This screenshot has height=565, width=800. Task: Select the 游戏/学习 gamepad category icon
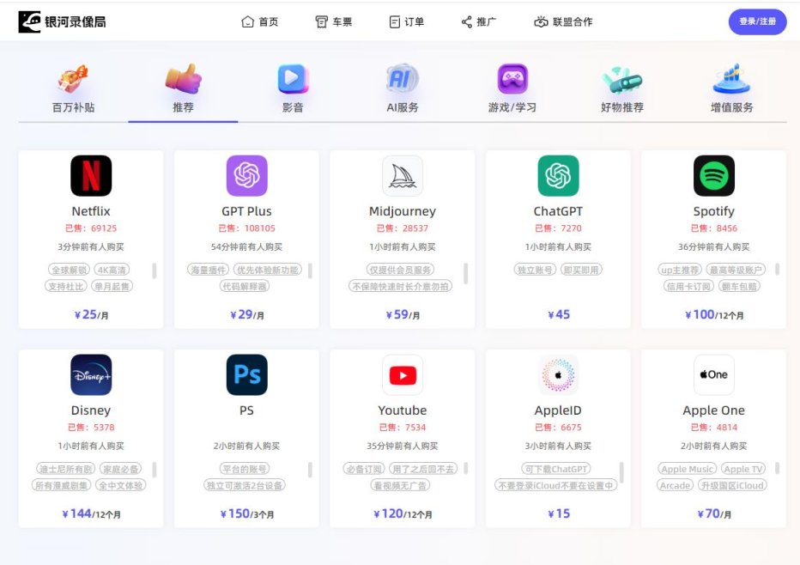click(x=512, y=79)
